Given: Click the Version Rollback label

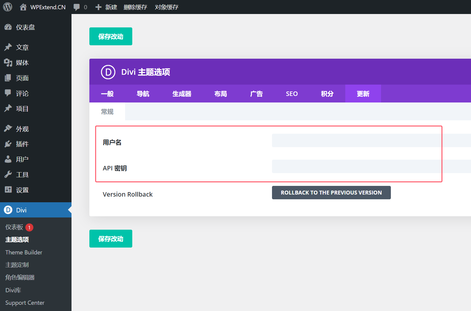Looking at the screenshot, I should pos(128,194).
